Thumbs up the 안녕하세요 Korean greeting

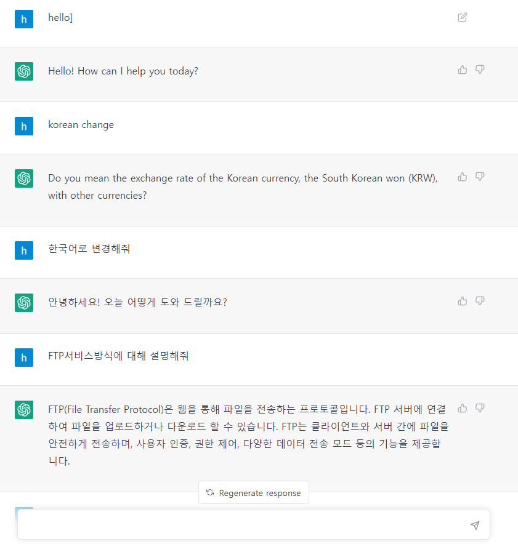click(x=462, y=301)
